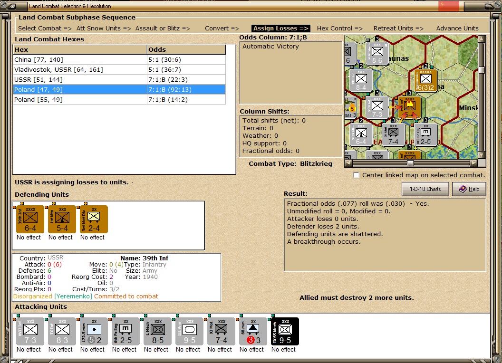The width and height of the screenshot is (502, 363).
Task: Click the 7-4 motorized counter on map
Action: click(393, 135)
